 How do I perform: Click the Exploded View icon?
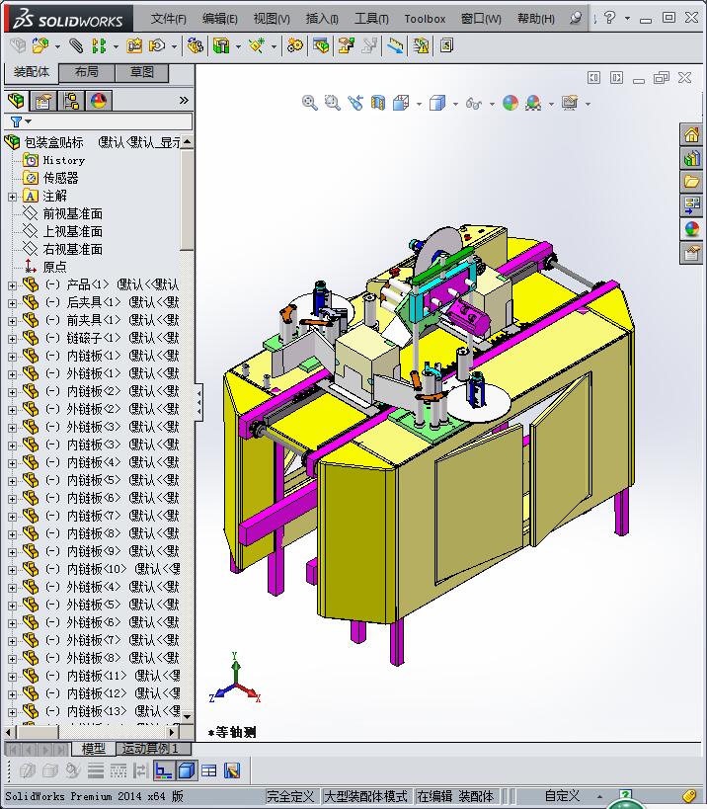coord(346,45)
